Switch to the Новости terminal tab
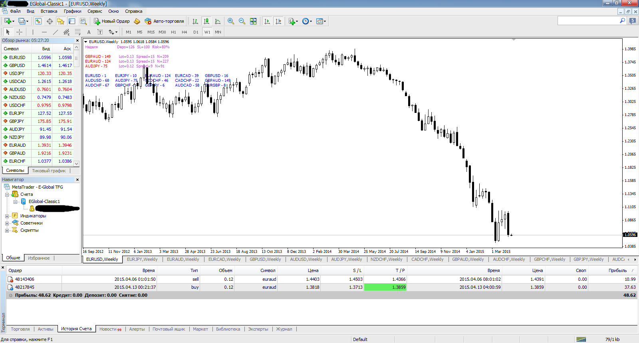 point(110,329)
